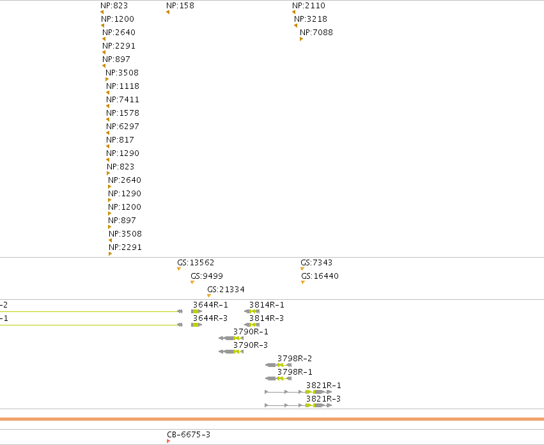Viewport: 544px width, 445px height.
Task: Select the GS:16440 label
Action: (320, 276)
